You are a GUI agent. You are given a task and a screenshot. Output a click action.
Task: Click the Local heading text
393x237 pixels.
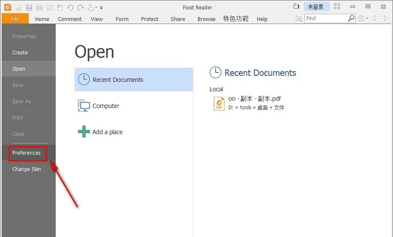click(216, 89)
